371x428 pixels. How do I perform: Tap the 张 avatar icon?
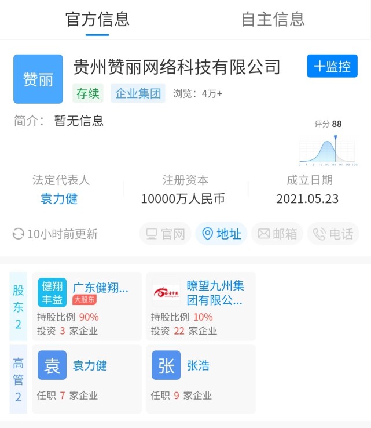pyautogui.click(x=166, y=365)
